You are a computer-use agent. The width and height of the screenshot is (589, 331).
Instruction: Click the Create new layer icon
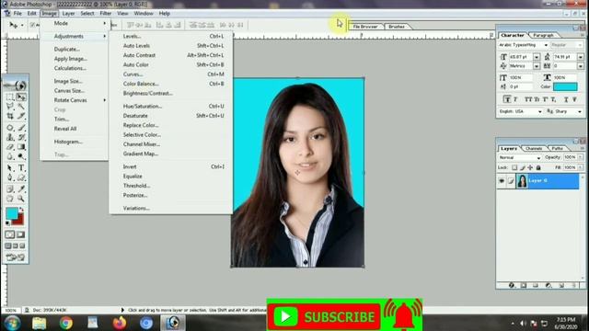[x=561, y=285]
